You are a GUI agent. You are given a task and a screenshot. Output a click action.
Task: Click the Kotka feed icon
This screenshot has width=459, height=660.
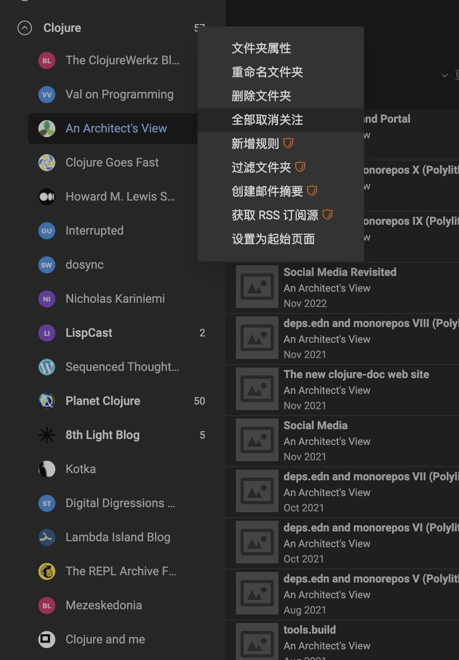tap(47, 469)
